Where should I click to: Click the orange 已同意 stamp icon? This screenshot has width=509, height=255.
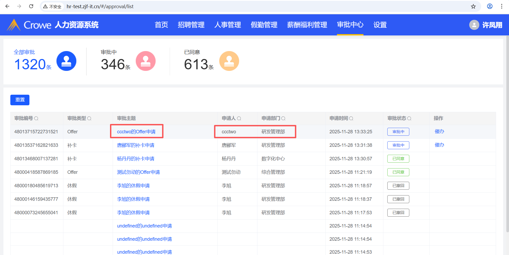(229, 61)
